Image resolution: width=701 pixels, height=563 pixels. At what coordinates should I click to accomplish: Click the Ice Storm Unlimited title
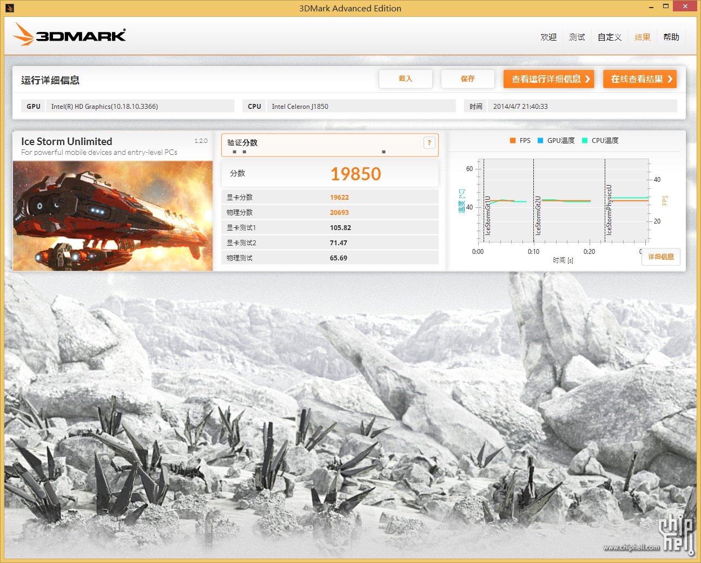[x=67, y=141]
